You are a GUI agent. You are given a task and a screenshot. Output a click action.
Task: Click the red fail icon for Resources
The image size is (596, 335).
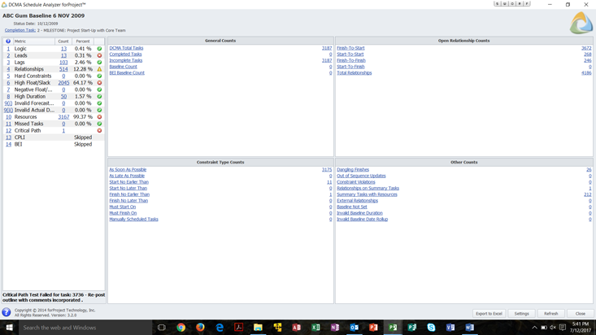(x=100, y=117)
